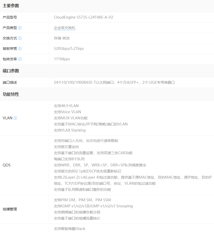Open the 企业级交换机 link
The image size is (214, 232).
coord(65,28)
